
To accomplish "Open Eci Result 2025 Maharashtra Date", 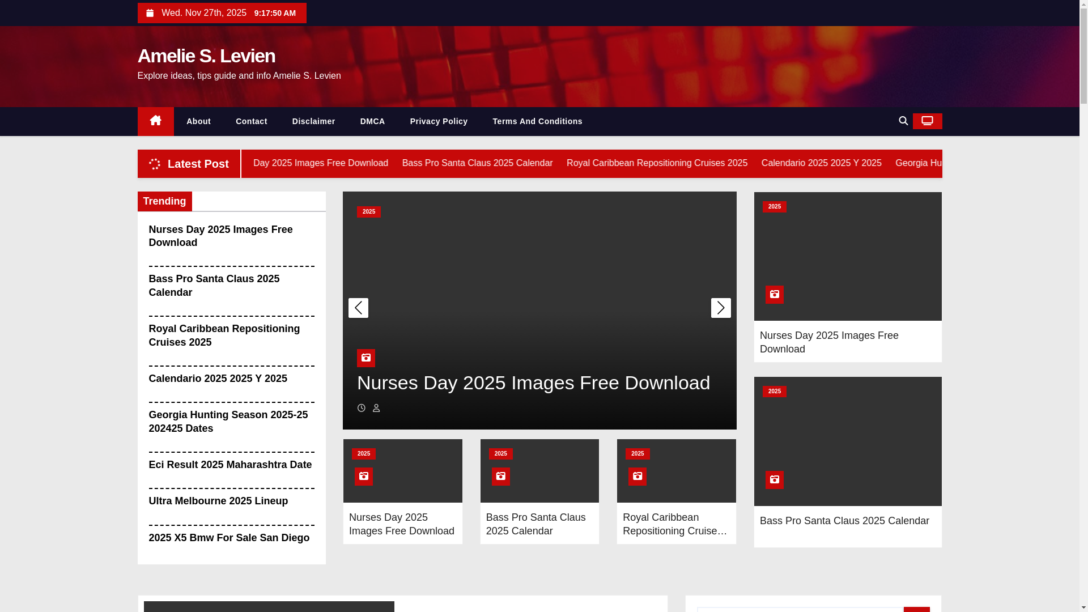I will point(230,465).
